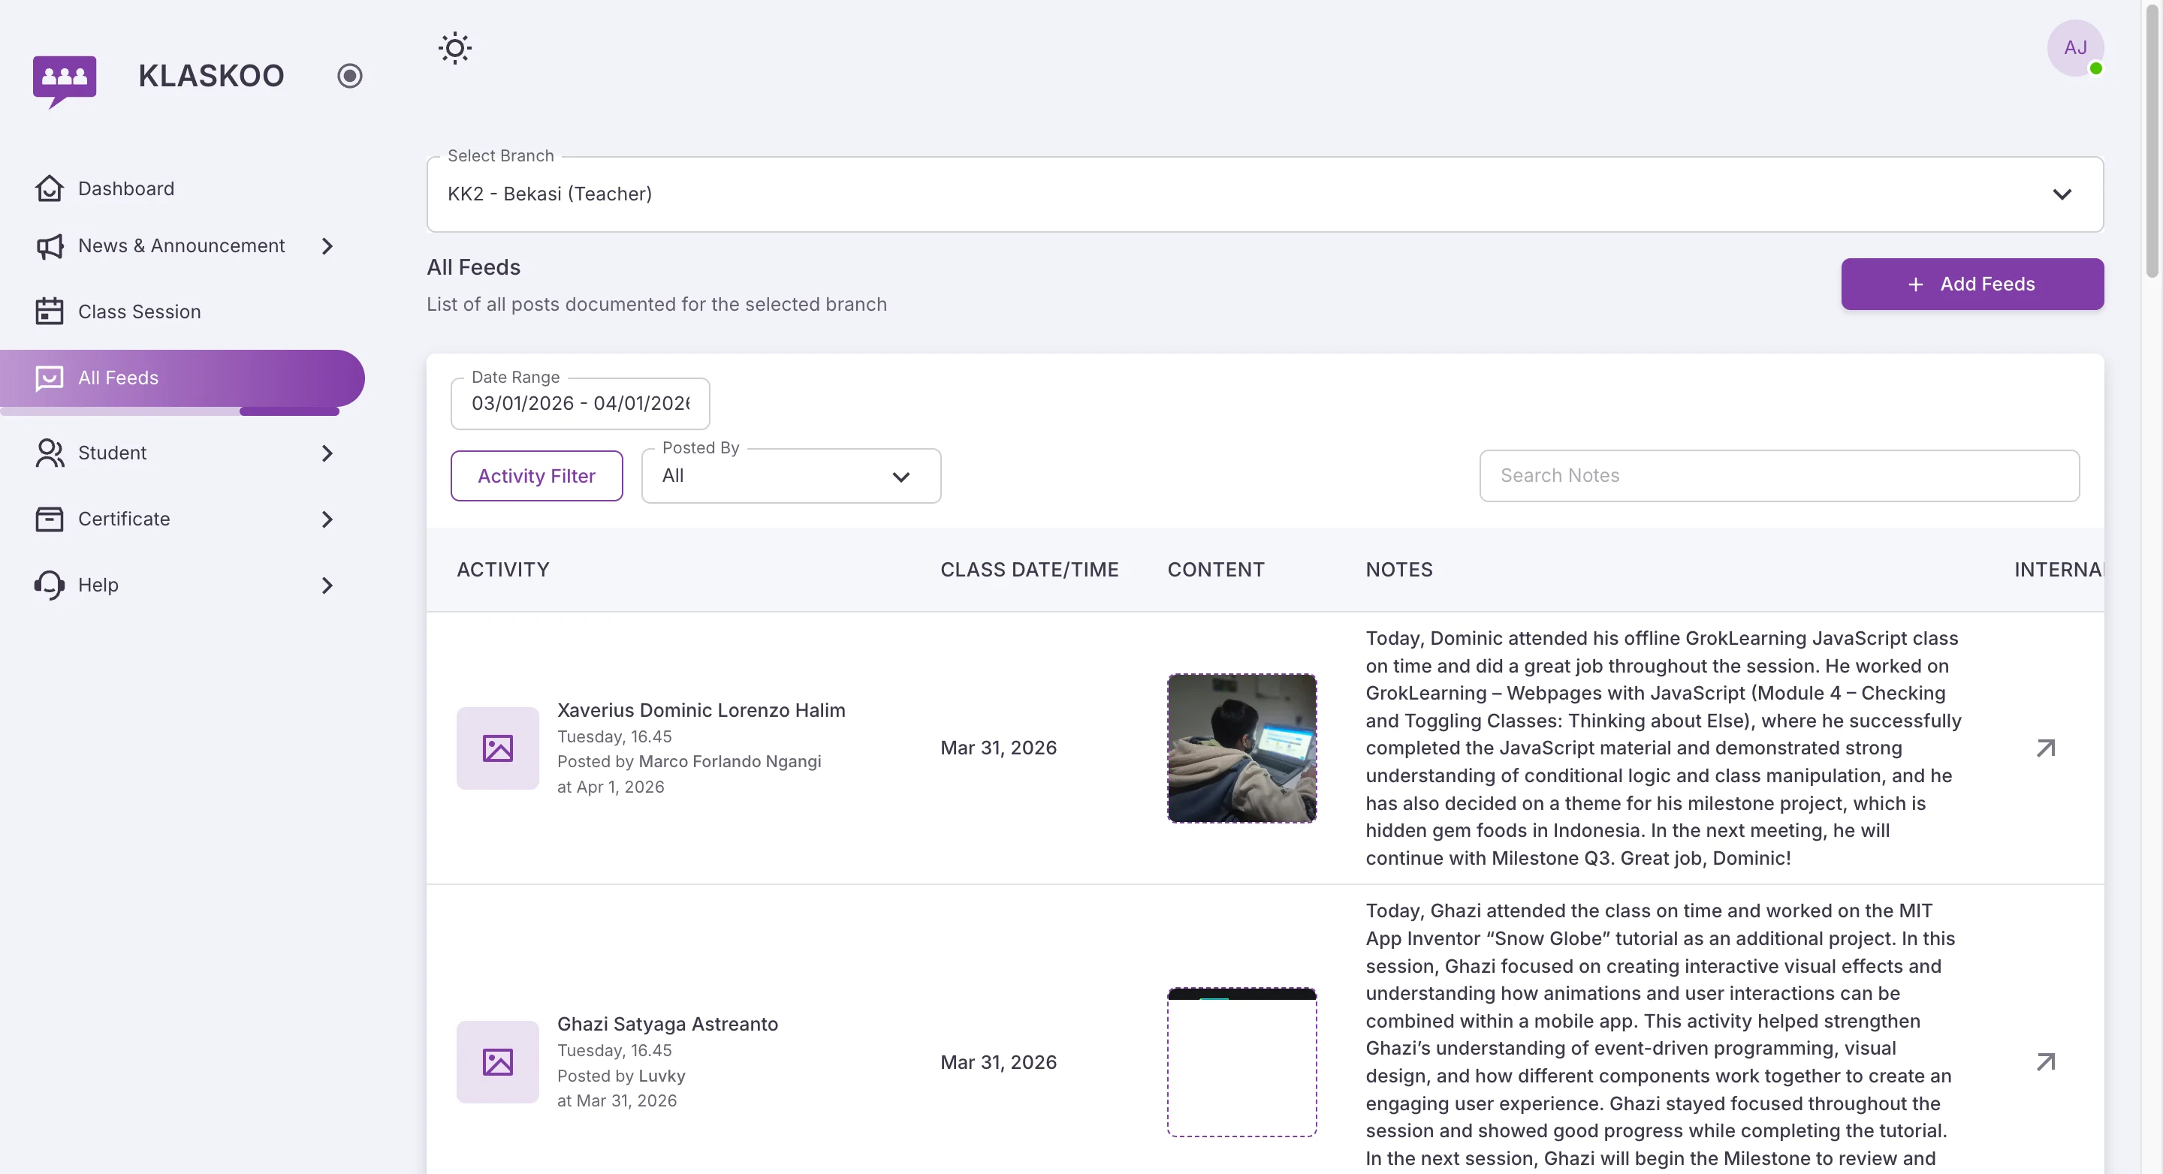
Task: Click the Add Feeds button
Action: [1971, 284]
